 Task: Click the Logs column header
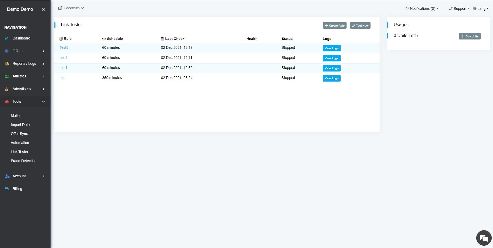(x=327, y=39)
